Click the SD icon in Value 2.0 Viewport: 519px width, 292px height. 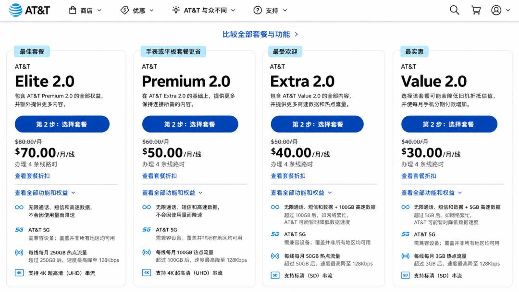pyautogui.click(x=406, y=275)
